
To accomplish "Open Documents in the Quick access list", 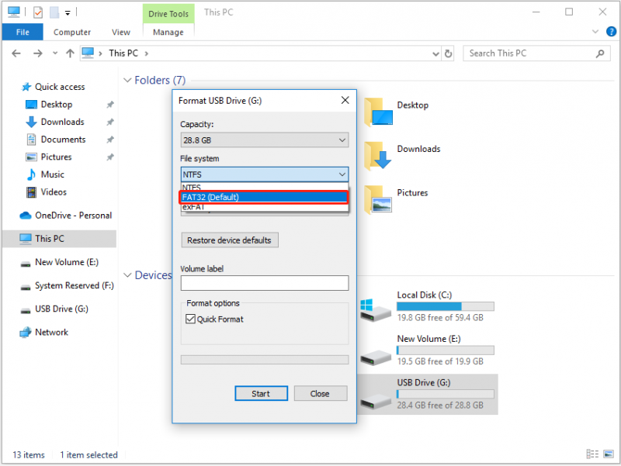I will (63, 140).
